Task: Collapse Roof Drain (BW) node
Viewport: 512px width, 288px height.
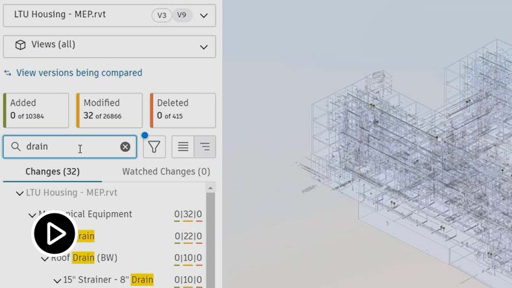Action: (45, 259)
